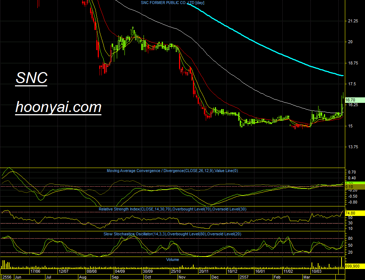Viewport: 365px width, 280px height.
Task: Click the 18/12 date label
Action: coord(232,271)
